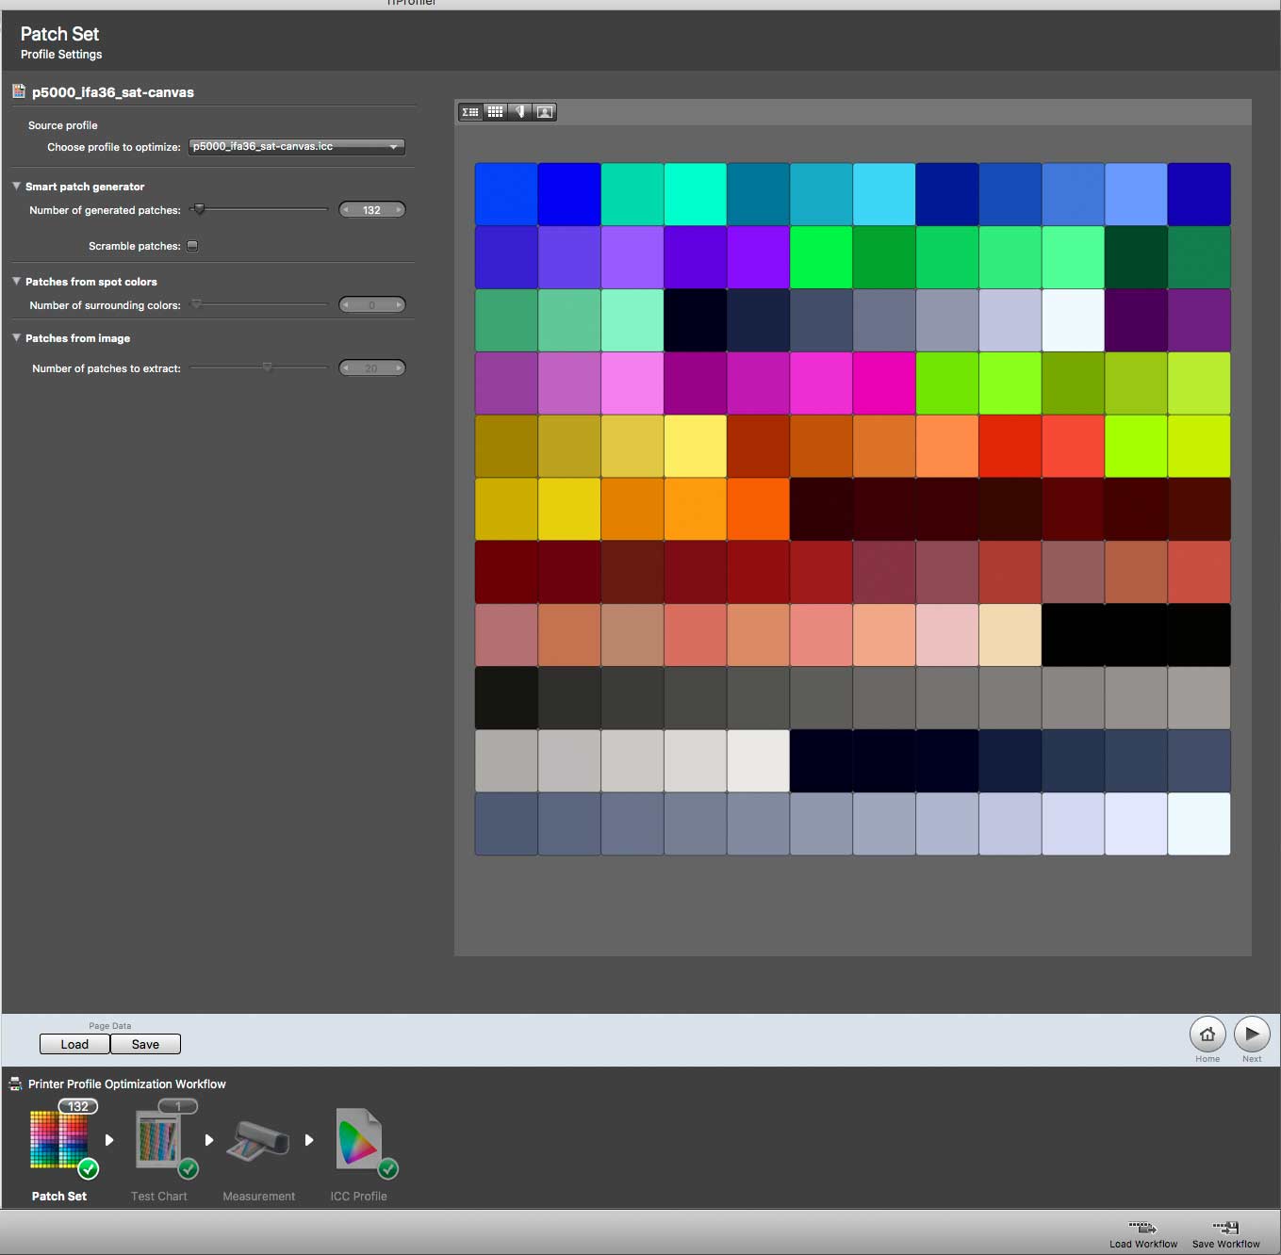
Task: Select the sigma summary patch view icon
Action: point(469,112)
